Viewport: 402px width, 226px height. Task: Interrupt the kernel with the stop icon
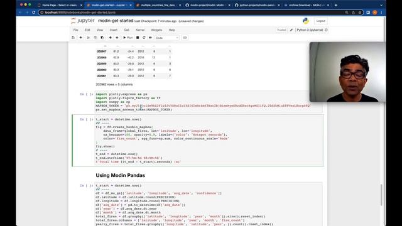point(138,38)
